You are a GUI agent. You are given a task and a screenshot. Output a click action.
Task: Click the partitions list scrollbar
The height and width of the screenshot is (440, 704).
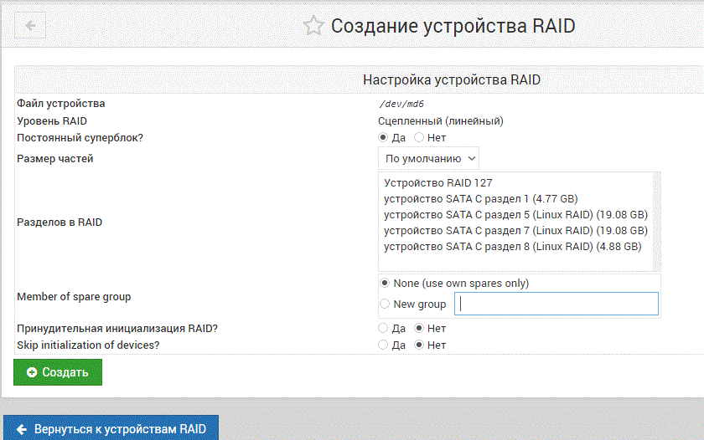pyautogui.click(x=657, y=222)
